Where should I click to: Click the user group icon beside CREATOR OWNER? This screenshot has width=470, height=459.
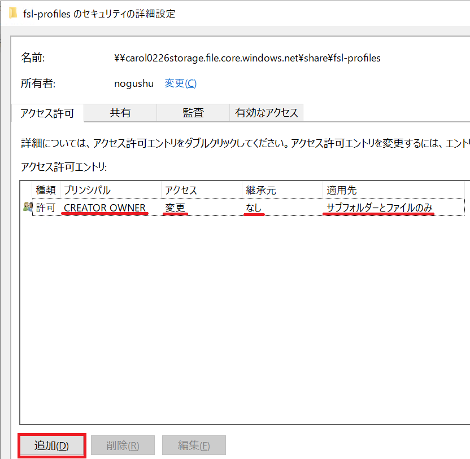[28, 207]
